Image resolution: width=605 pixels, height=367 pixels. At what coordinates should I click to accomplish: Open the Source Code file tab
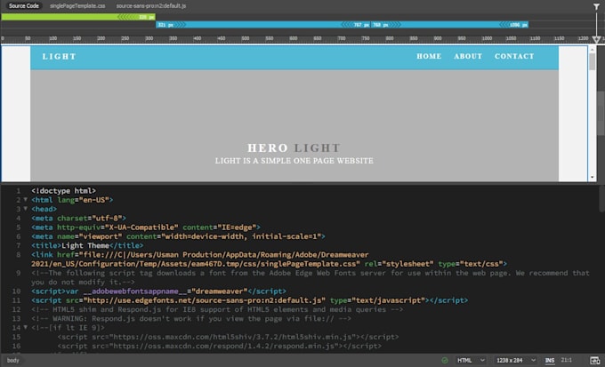click(23, 6)
